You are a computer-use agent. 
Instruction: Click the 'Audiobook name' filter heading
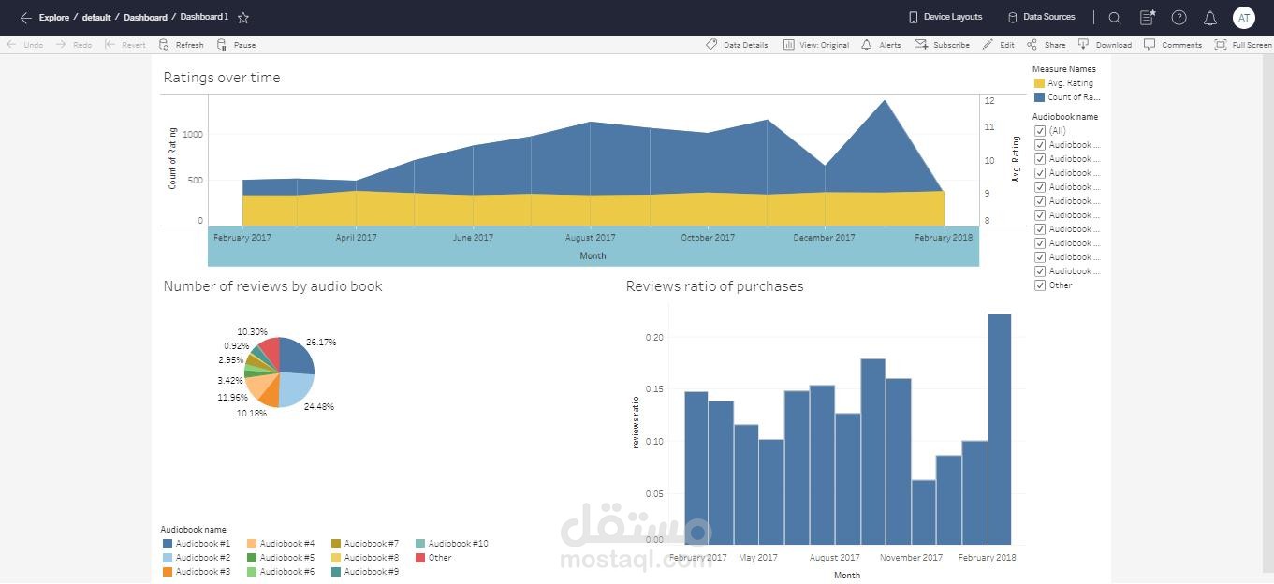(1065, 117)
